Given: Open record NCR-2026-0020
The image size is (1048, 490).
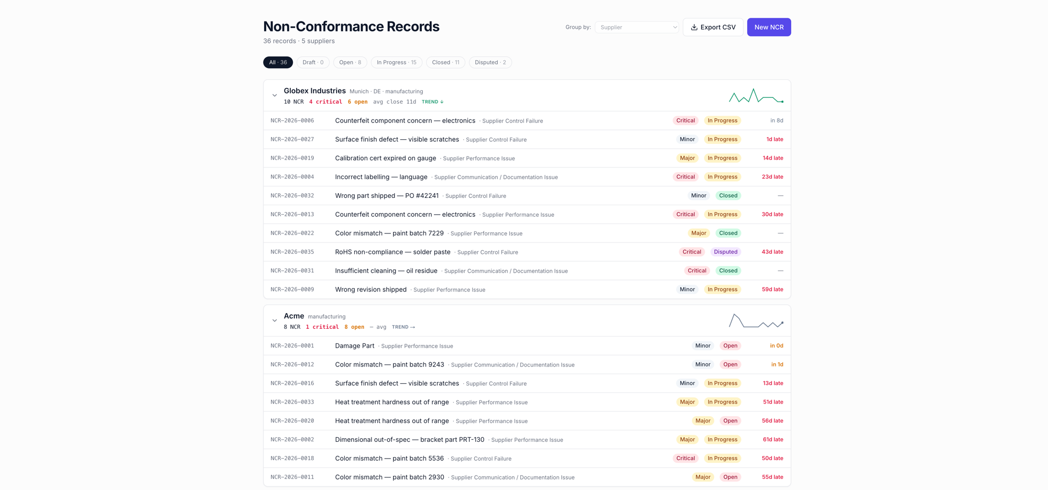Looking at the screenshot, I should [527, 421].
